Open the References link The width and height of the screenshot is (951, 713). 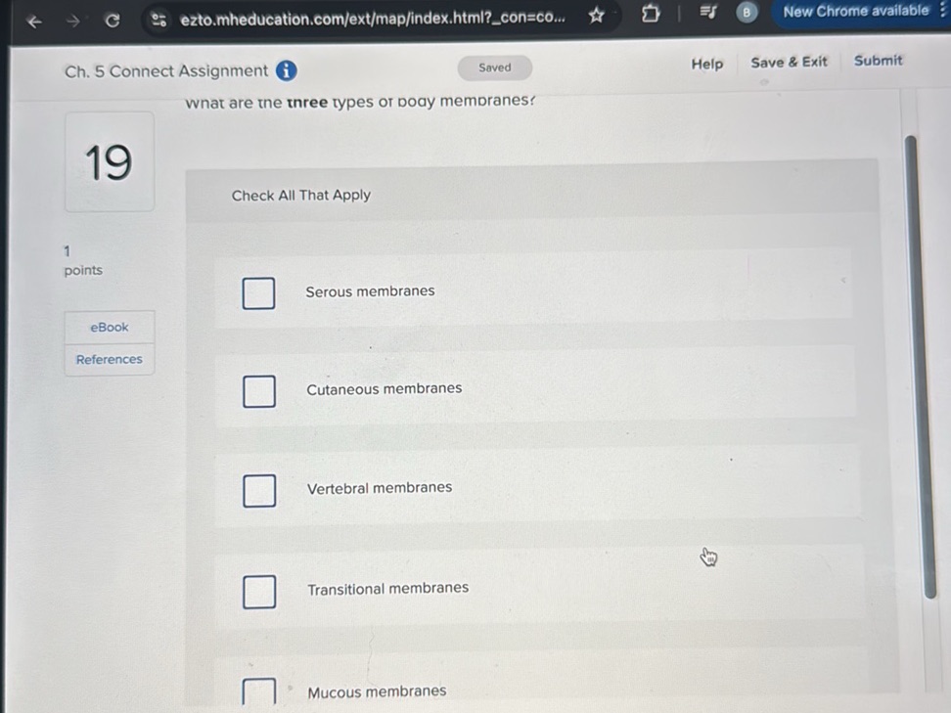[109, 359]
